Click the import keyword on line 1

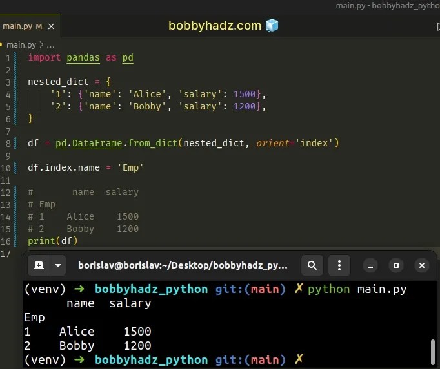45,58
